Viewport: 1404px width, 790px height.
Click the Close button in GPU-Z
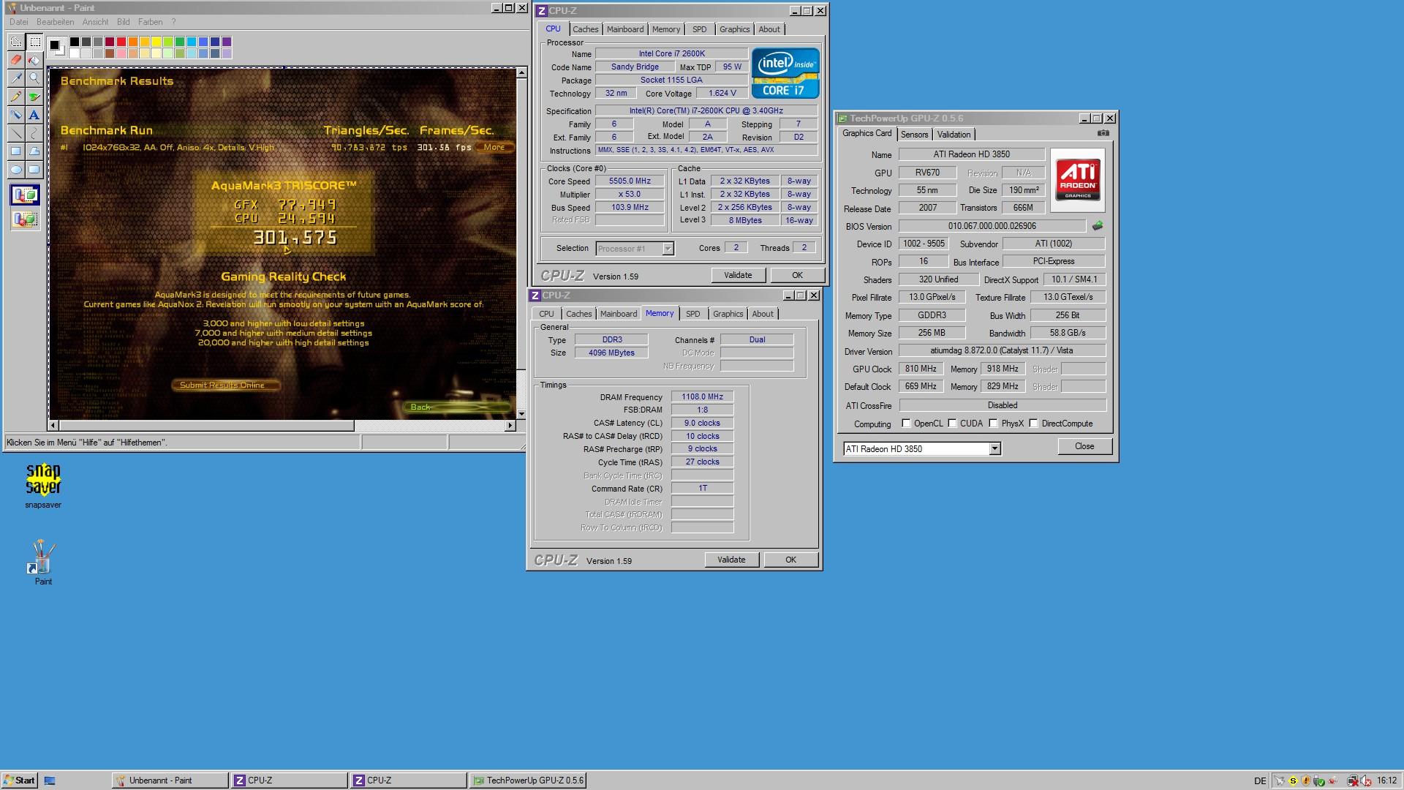click(x=1084, y=446)
